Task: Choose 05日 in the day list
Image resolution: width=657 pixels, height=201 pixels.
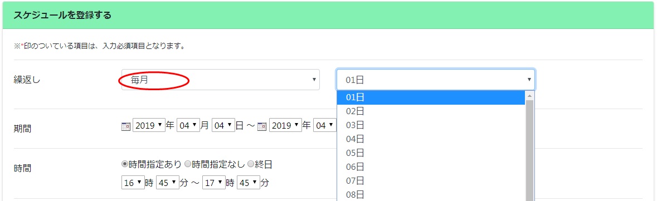Action: (x=431, y=153)
